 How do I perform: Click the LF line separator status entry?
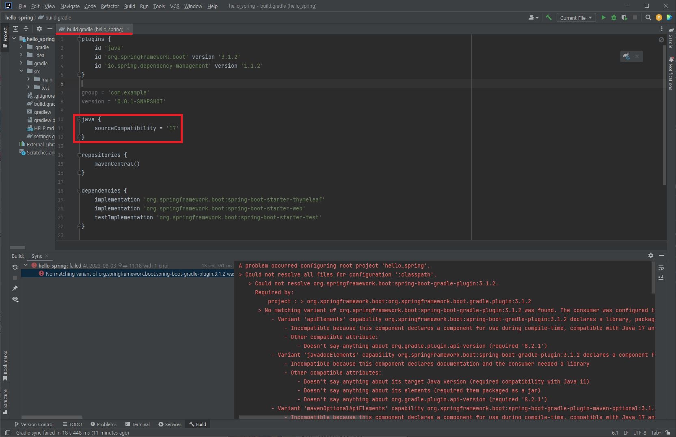pos(626,433)
